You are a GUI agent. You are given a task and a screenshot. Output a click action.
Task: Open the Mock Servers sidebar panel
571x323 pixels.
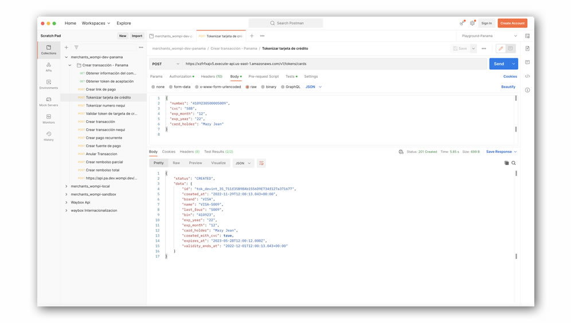coord(49,101)
